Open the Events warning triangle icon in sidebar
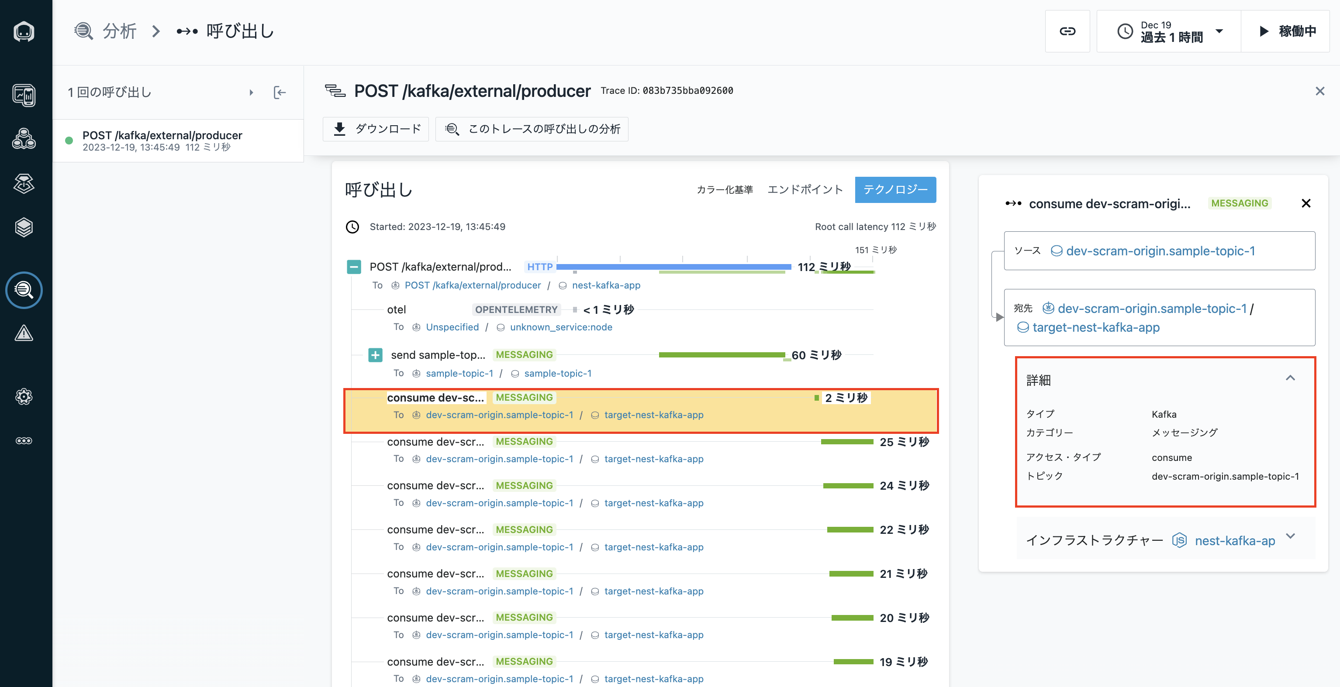 coord(24,333)
